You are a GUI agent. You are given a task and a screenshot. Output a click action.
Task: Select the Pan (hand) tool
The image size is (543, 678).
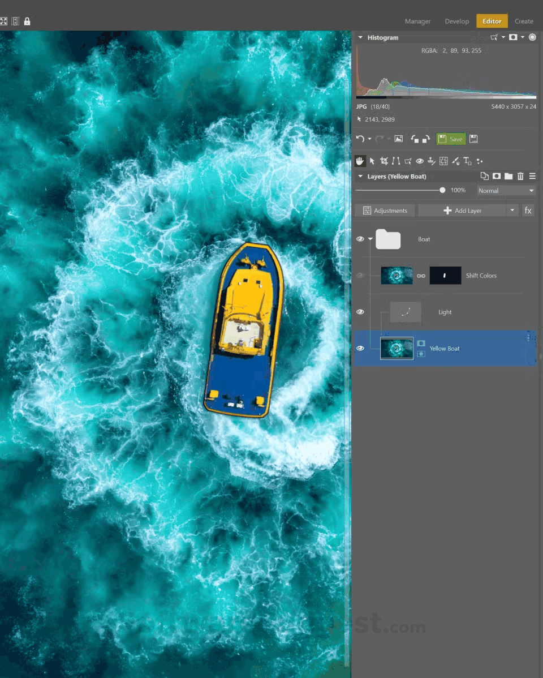pos(360,161)
